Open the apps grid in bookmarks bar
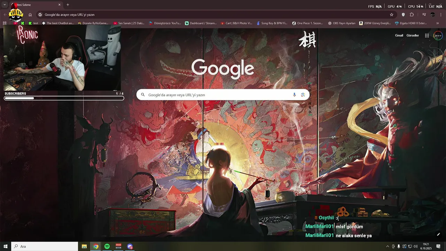 (x=5, y=23)
